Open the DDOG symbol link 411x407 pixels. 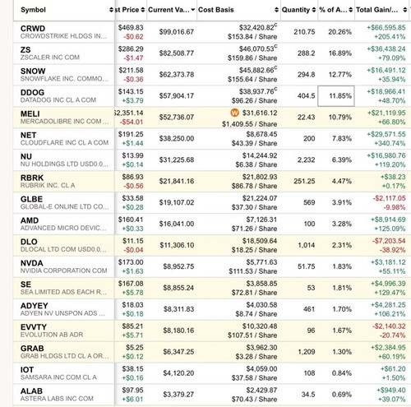32,93
